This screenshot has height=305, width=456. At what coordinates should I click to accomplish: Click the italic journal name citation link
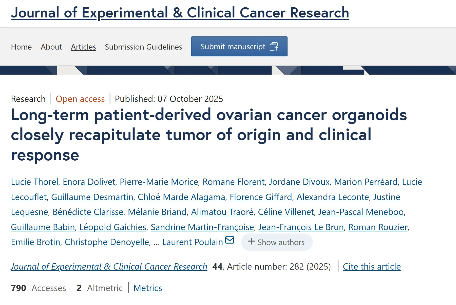pos(109,267)
